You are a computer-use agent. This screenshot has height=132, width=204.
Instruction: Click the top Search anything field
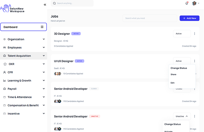pos(72,3)
